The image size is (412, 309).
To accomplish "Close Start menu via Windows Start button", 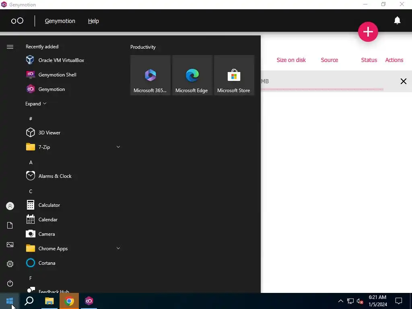I will (x=10, y=301).
